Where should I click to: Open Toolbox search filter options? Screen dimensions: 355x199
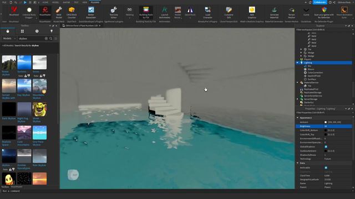click(55, 39)
